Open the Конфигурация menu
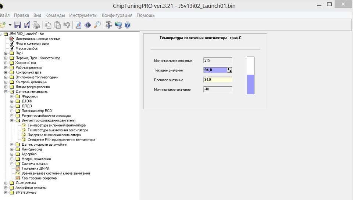The height and width of the screenshot is (200, 353). pyautogui.click(x=117, y=15)
